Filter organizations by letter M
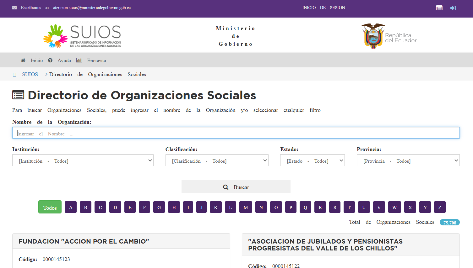This screenshot has height=268, width=473. click(246, 207)
